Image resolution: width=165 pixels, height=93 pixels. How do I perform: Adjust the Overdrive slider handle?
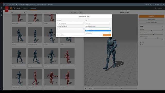point(151,31)
